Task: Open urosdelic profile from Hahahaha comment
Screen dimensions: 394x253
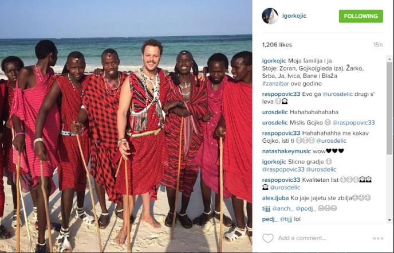Action: click(275, 112)
